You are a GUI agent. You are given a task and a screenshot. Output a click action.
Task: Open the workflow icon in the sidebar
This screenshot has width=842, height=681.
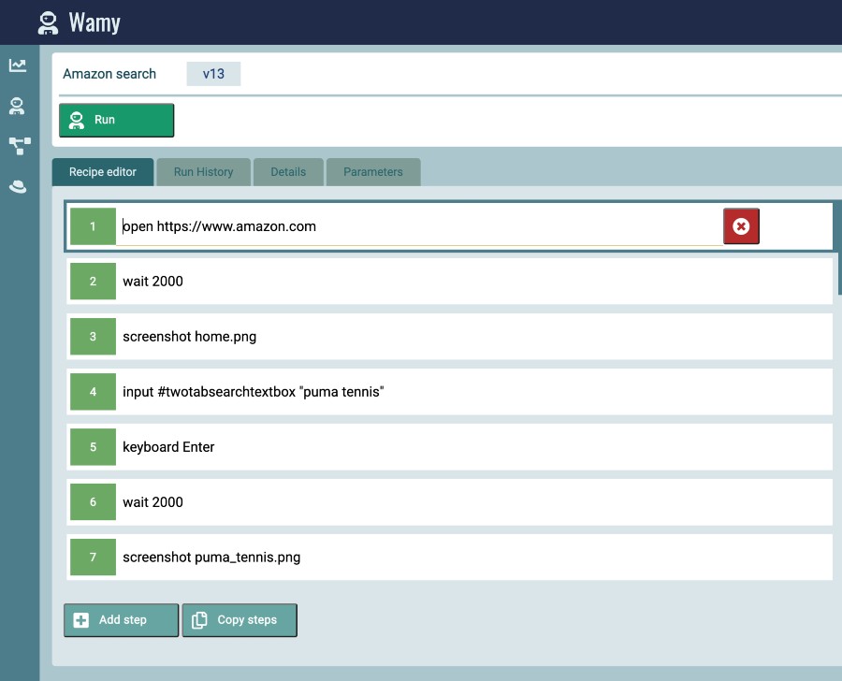point(17,146)
